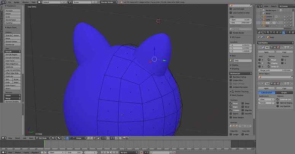Open the Select menu in 3D view header
This screenshot has height=154, width=295.
coord(18,138)
